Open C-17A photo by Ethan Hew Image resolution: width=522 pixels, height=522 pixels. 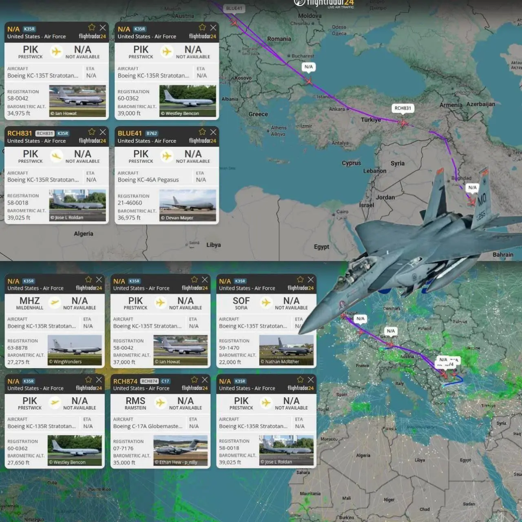(x=180, y=450)
